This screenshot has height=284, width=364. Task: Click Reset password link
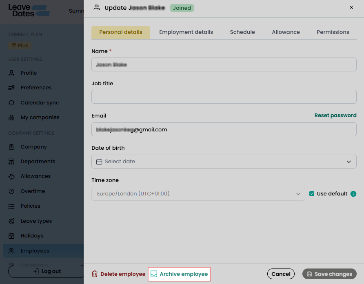[335, 115]
